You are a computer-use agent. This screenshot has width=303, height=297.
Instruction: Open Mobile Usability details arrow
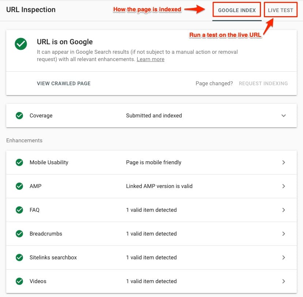pos(284,162)
